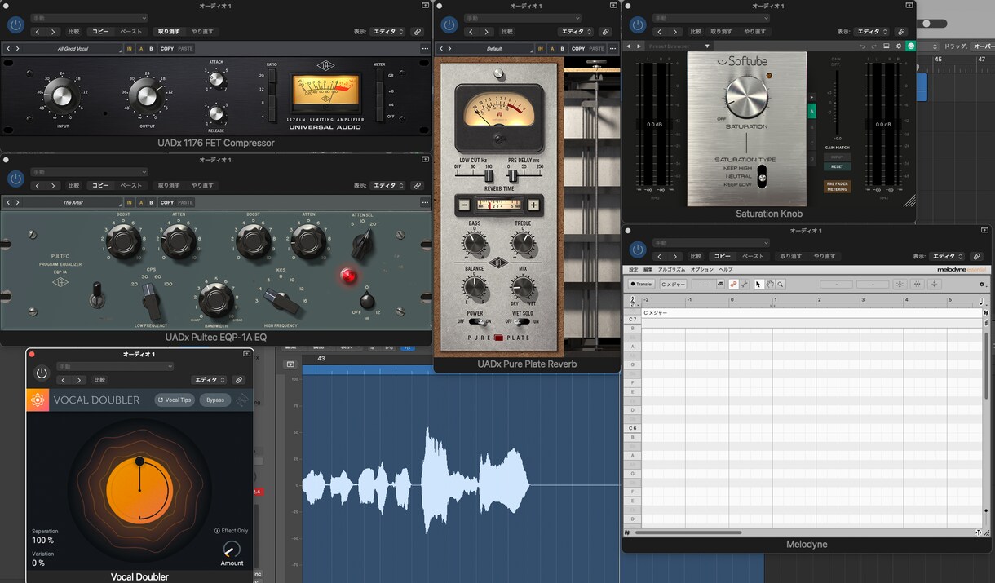Toggle IN button on Pultec EQ toolbar
Viewport: 995px width, 583px height.
(x=129, y=202)
